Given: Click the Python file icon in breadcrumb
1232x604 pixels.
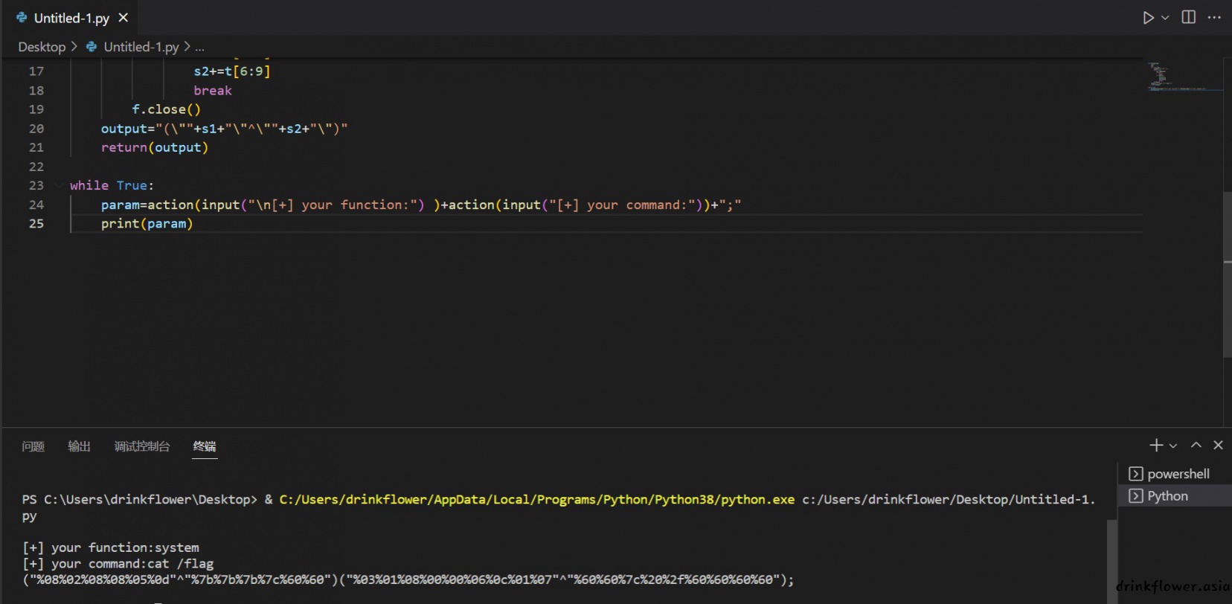Looking at the screenshot, I should (92, 47).
